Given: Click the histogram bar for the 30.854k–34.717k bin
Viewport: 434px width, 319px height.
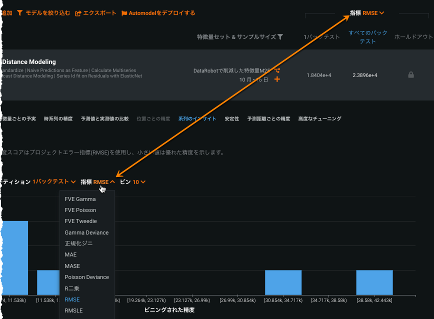Looking at the screenshot, I should (x=283, y=282).
